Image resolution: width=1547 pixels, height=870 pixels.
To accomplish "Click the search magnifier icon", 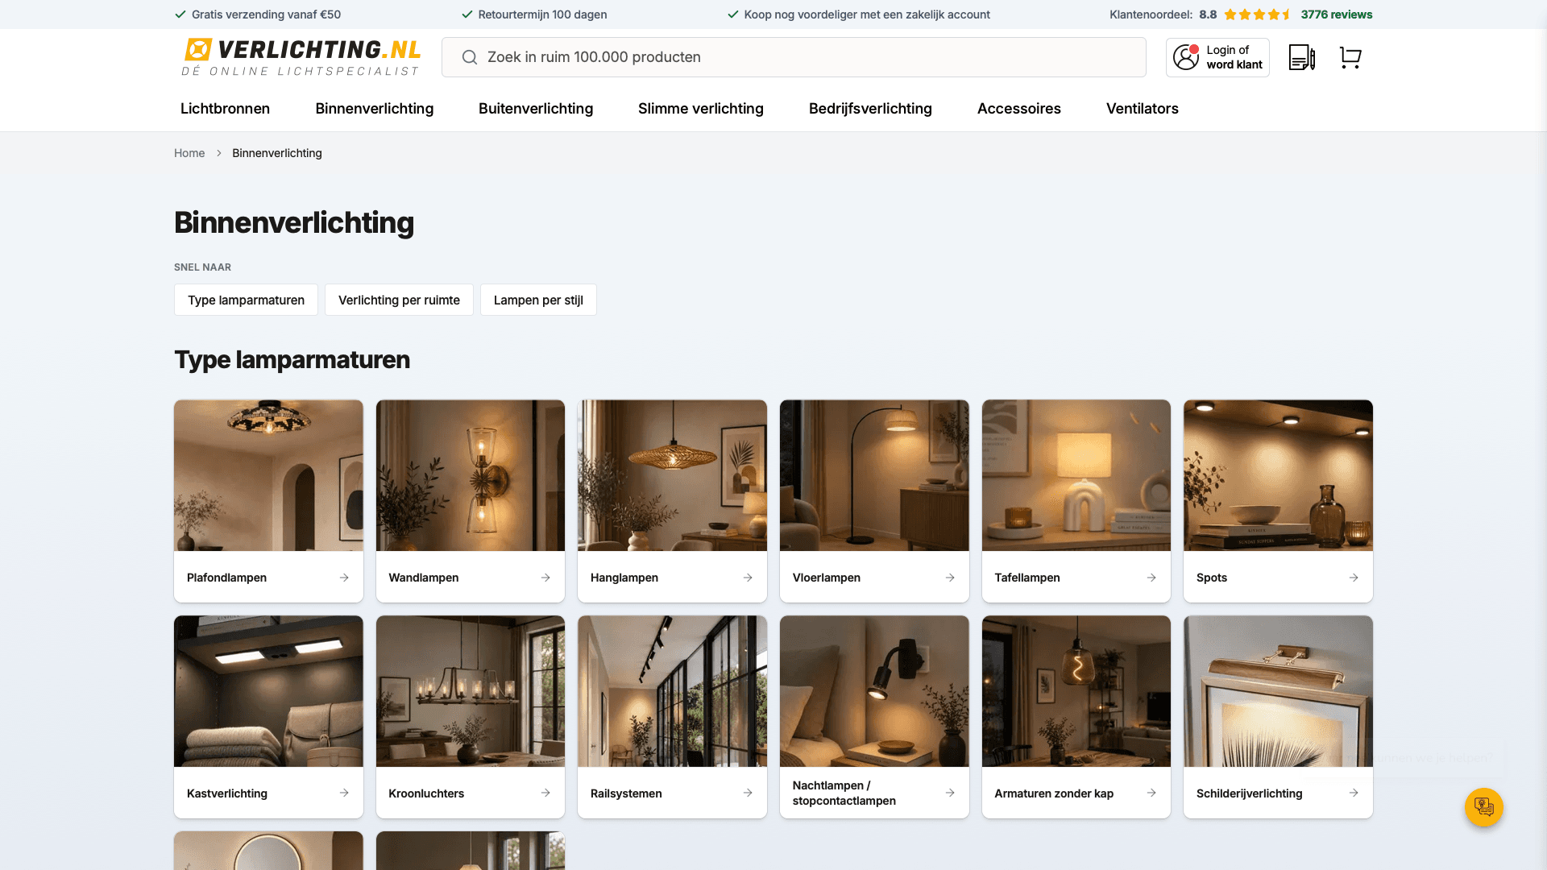I will pos(470,57).
